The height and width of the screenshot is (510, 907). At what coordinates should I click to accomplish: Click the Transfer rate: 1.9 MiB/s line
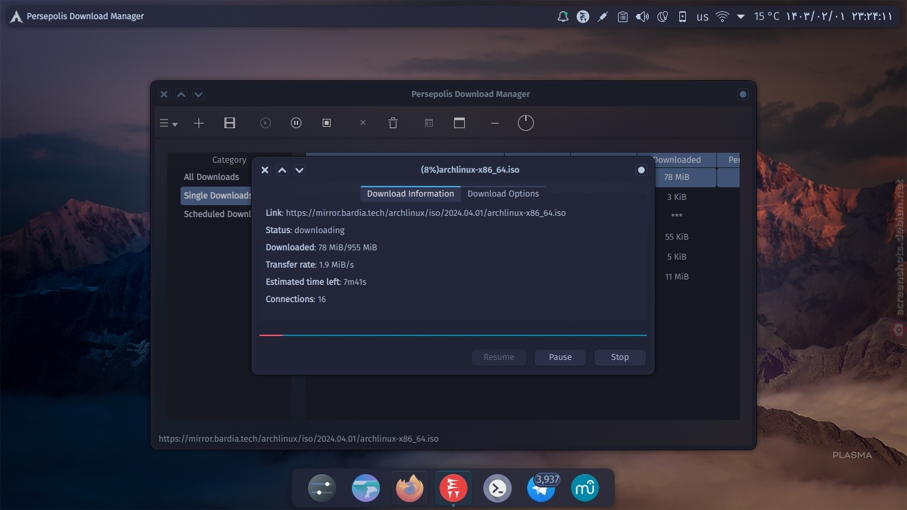click(309, 265)
